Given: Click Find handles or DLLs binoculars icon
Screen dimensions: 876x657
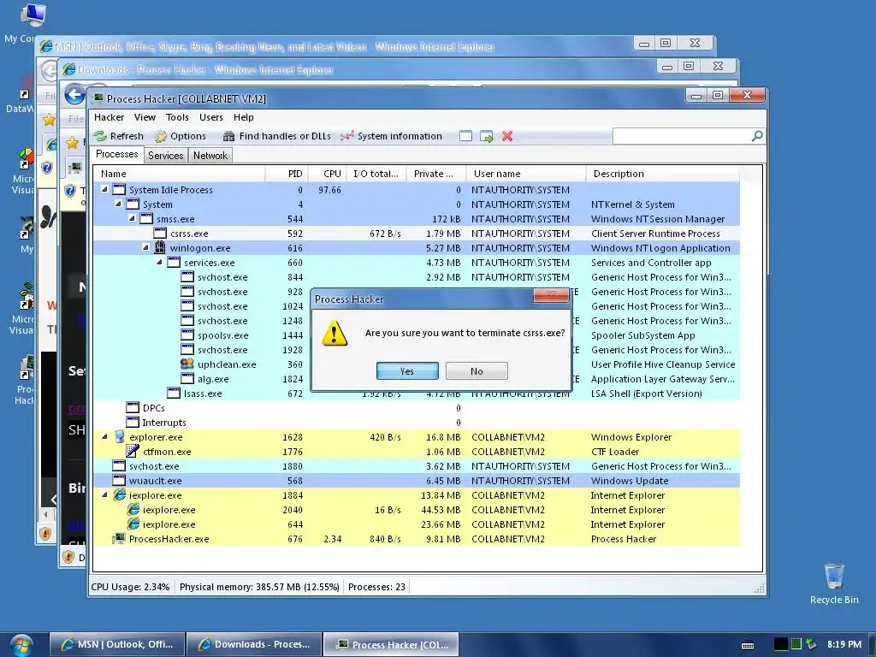Looking at the screenshot, I should coord(228,136).
